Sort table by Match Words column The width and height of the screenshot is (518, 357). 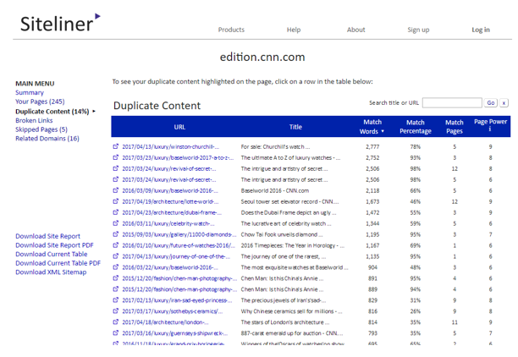click(x=372, y=127)
